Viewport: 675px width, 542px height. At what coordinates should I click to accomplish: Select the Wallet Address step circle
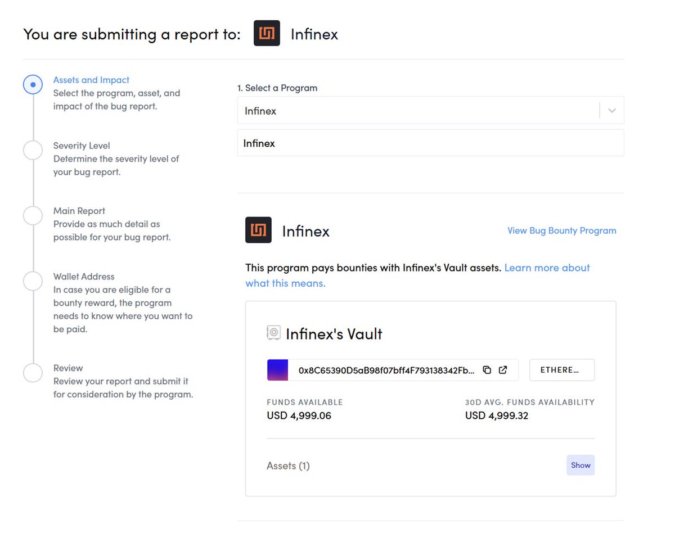point(33,281)
